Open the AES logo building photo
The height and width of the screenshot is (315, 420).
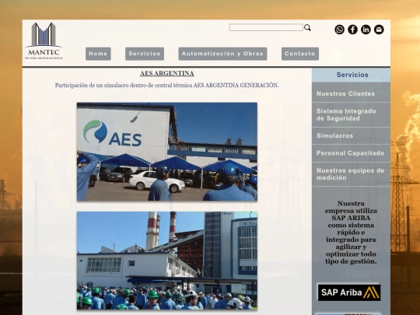167,152
